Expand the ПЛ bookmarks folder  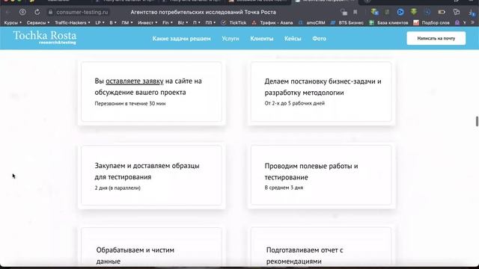(210, 22)
